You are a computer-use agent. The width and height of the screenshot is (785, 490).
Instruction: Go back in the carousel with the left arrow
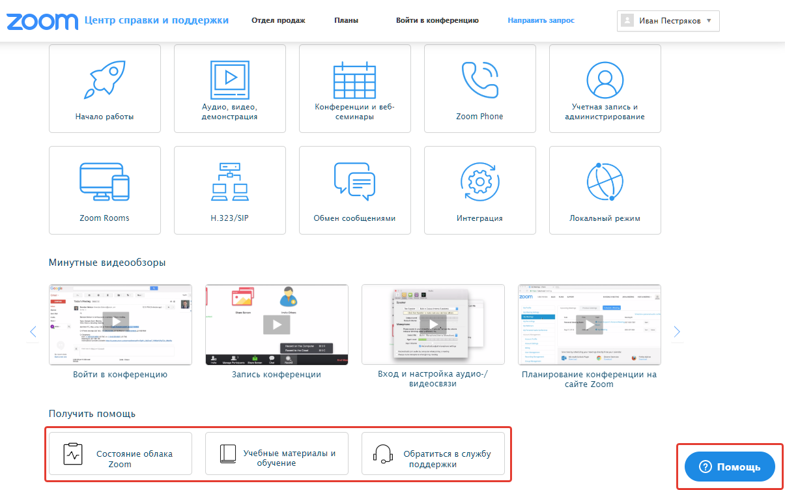click(x=33, y=331)
